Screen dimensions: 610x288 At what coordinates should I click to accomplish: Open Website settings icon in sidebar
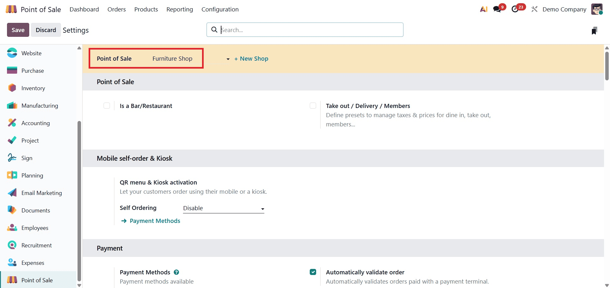12,53
